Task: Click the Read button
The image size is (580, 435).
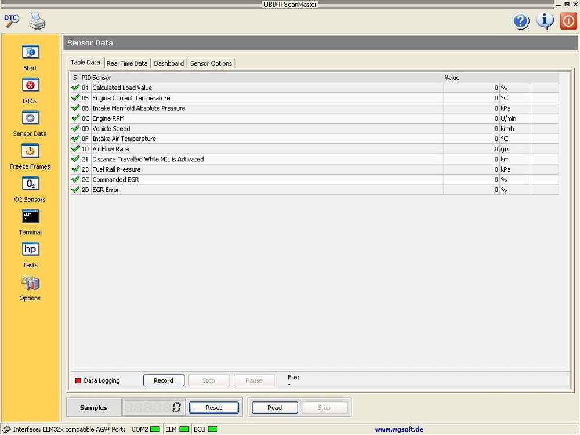Action: (274, 408)
